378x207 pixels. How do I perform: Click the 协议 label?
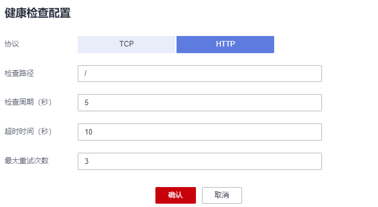pyautogui.click(x=12, y=44)
